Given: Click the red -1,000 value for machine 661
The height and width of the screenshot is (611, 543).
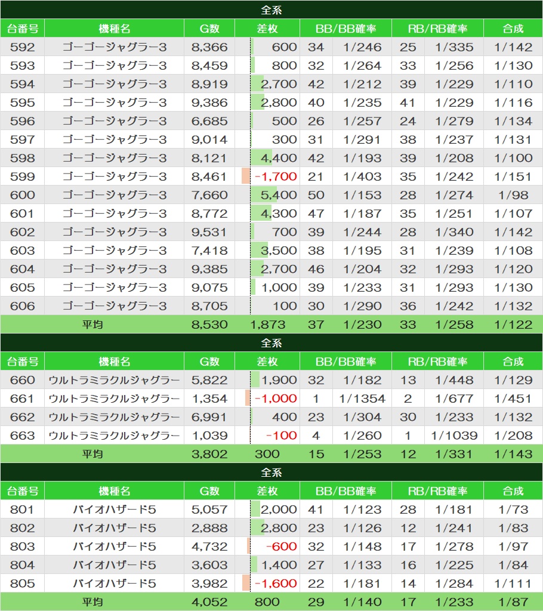Looking at the screenshot, I should point(276,399).
